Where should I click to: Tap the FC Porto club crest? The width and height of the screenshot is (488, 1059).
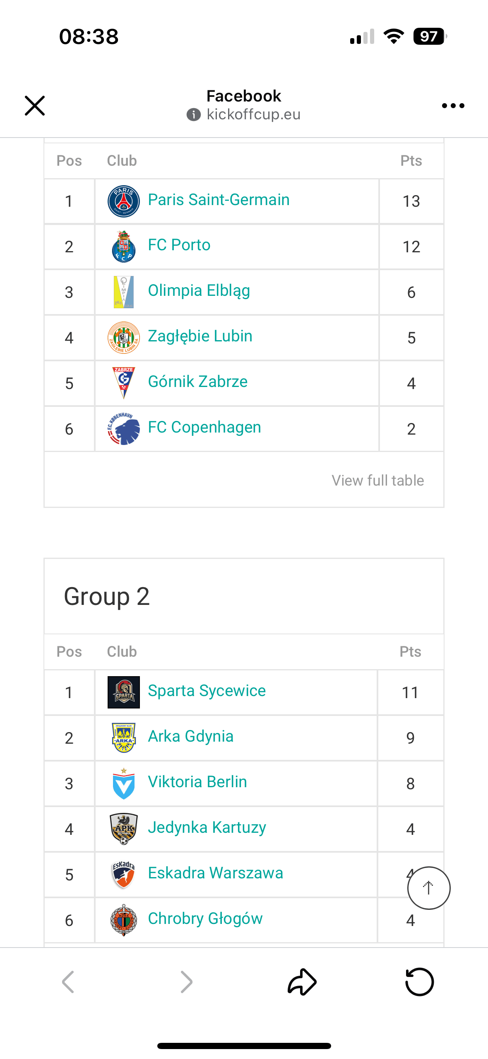[123, 247]
